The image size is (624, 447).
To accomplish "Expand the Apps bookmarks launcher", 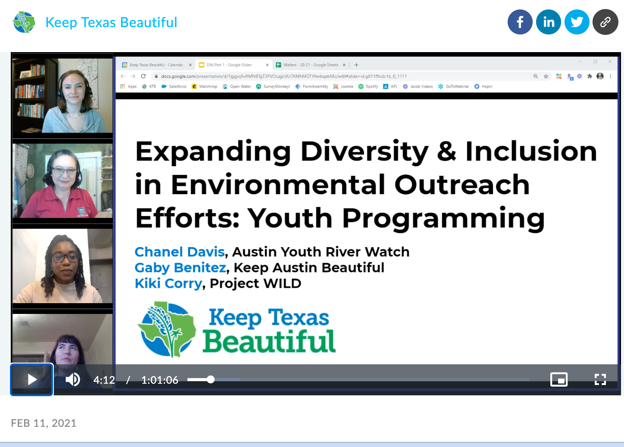I will point(127,86).
